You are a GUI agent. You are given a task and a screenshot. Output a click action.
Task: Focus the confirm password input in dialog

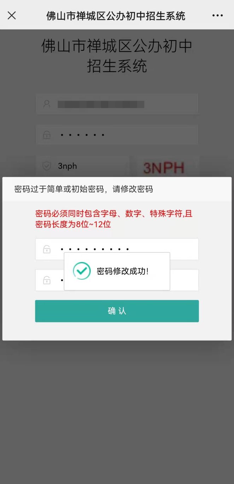click(117, 280)
